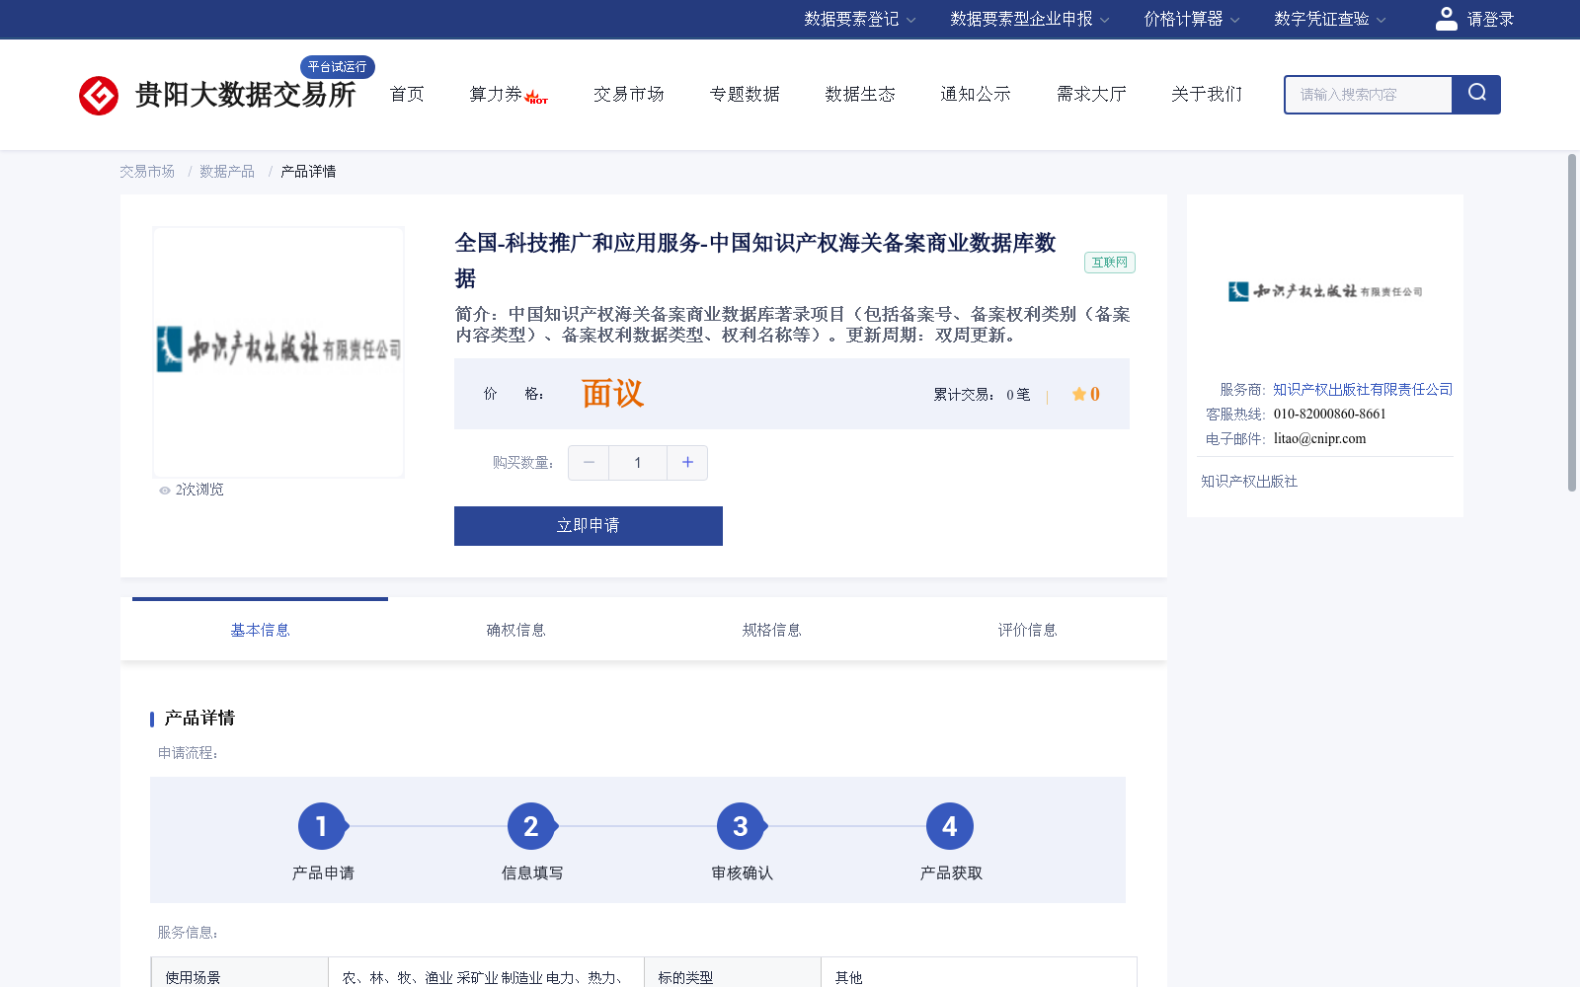Click provider link 知识产权出版社有限责任公司

point(1363,390)
